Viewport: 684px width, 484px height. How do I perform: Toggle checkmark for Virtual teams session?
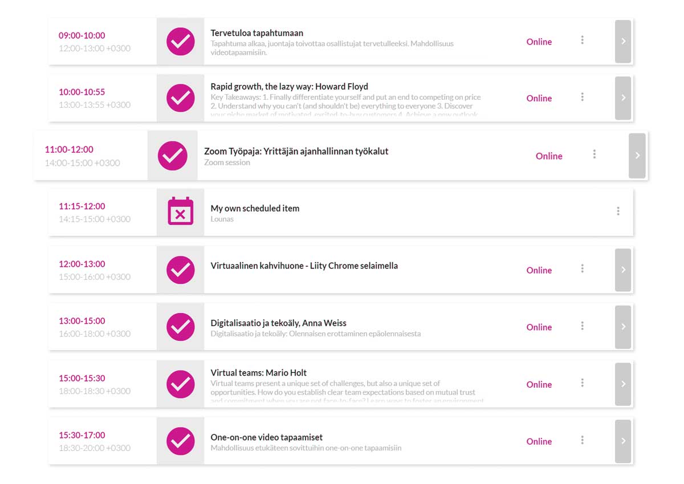point(181,384)
